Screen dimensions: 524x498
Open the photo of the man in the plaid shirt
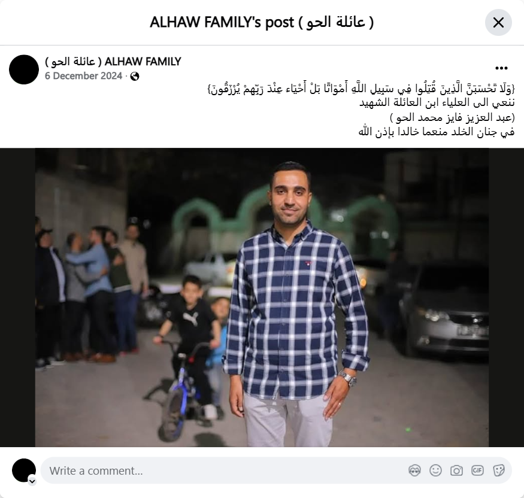(x=262, y=297)
